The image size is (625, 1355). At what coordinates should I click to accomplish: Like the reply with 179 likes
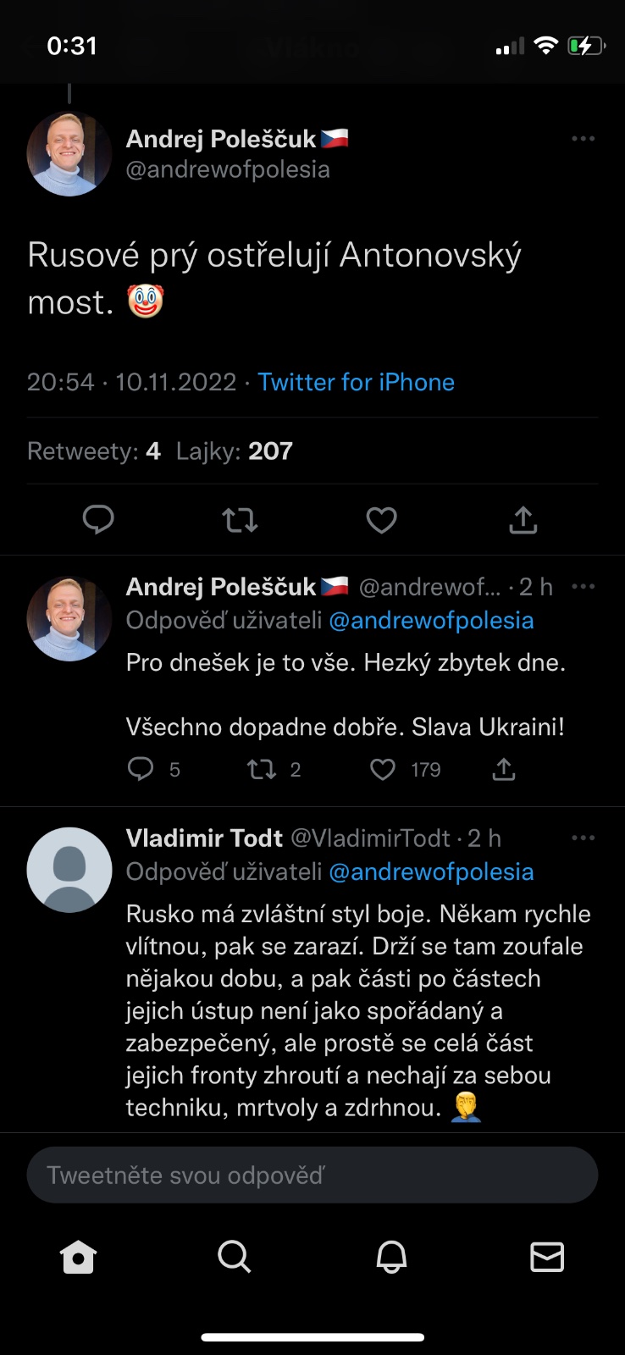pos(383,769)
